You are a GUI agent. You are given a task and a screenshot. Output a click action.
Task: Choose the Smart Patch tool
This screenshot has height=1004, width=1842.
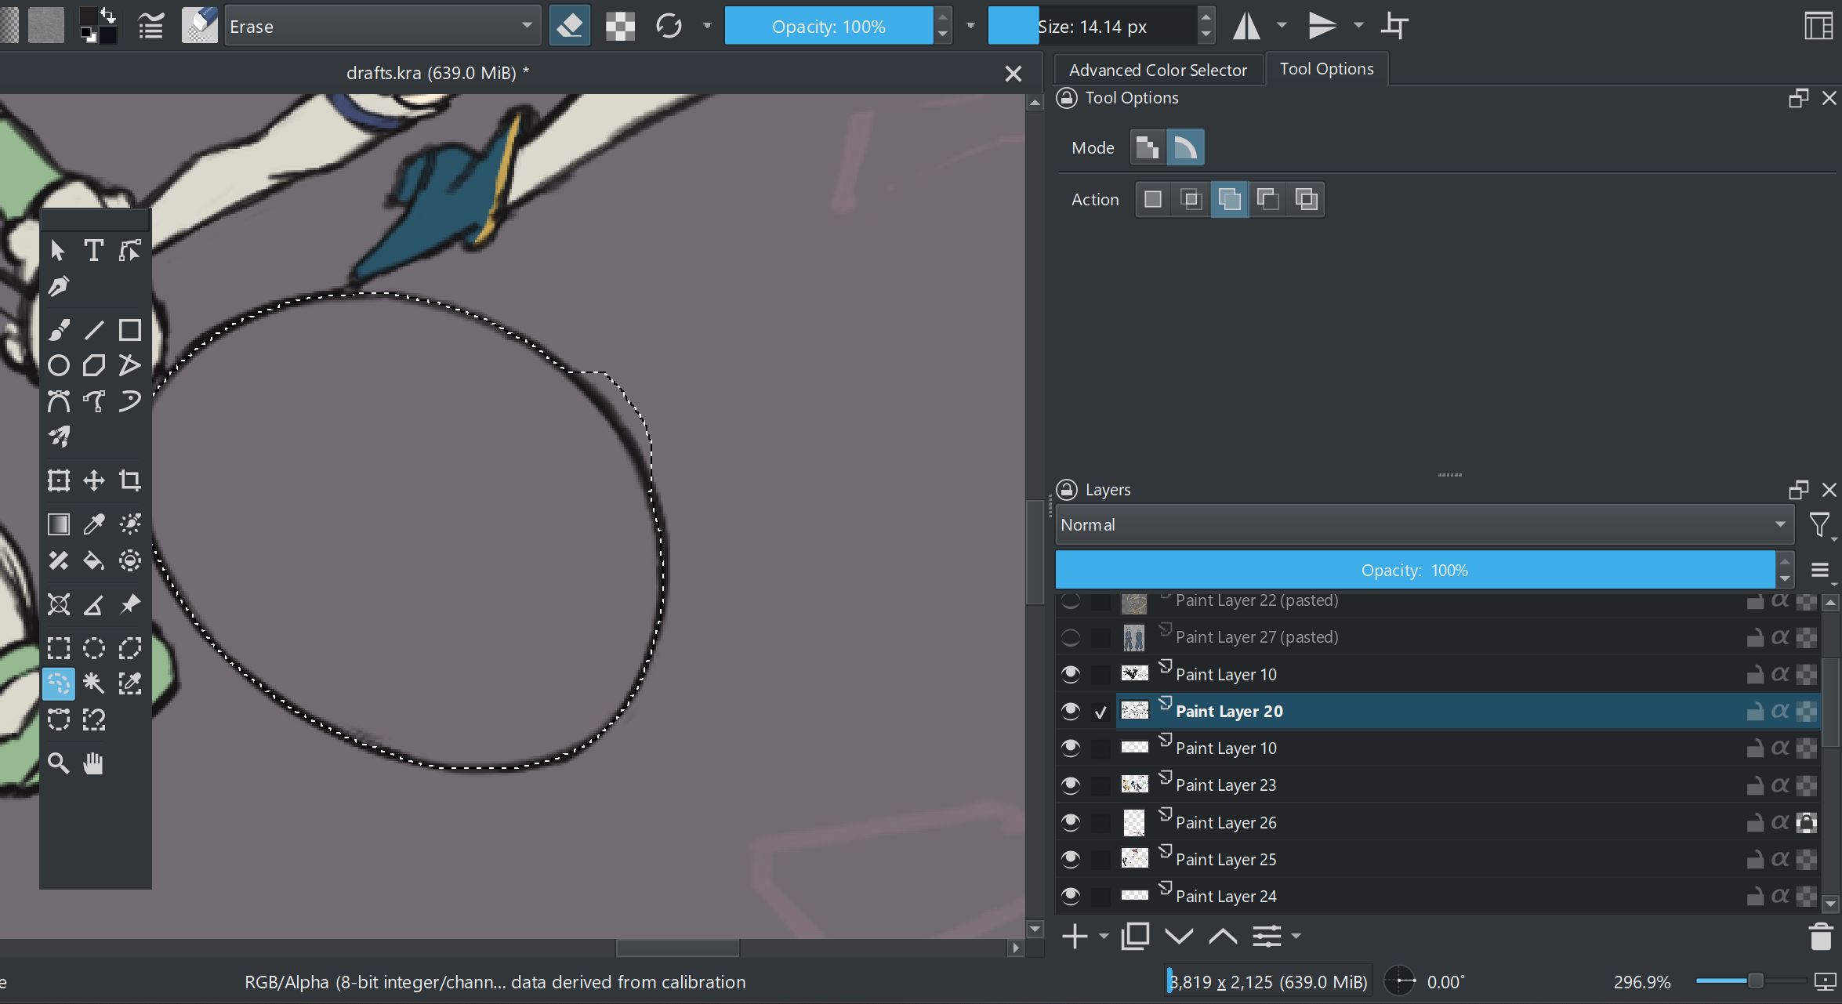click(x=59, y=560)
